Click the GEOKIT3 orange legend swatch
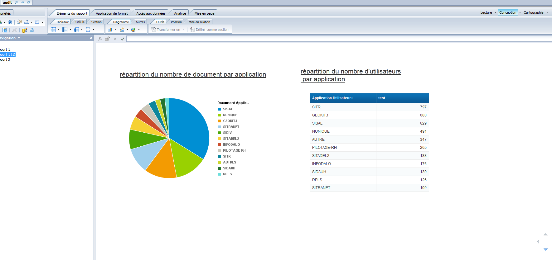 (x=220, y=121)
